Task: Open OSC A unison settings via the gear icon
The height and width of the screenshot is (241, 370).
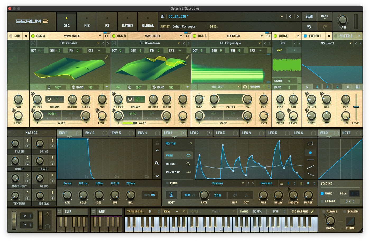Action: tap(49, 99)
